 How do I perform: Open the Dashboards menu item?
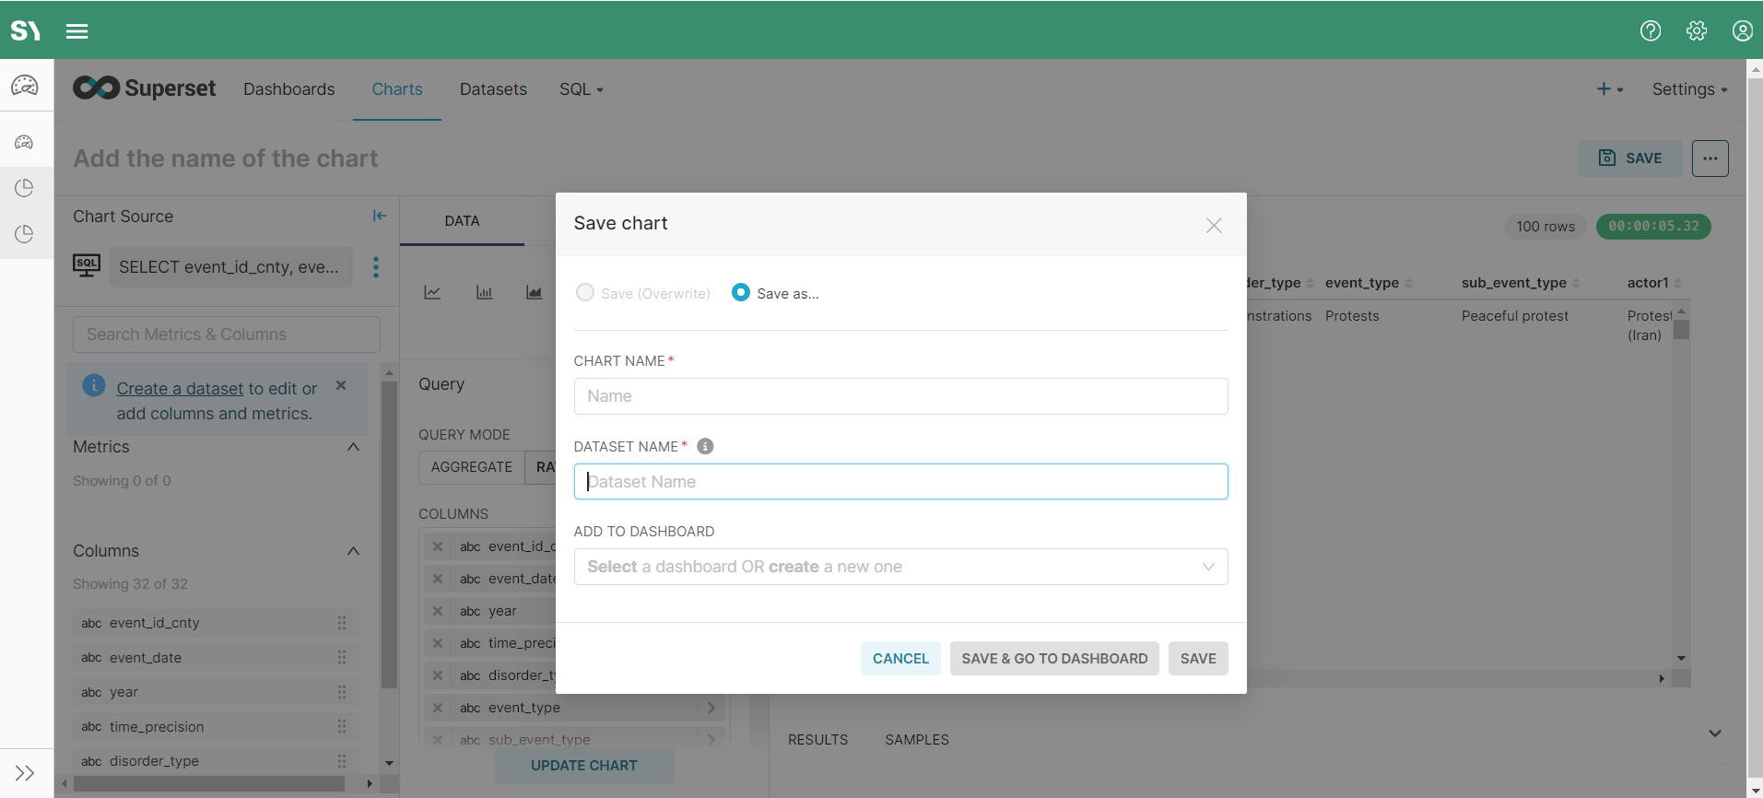click(x=288, y=89)
